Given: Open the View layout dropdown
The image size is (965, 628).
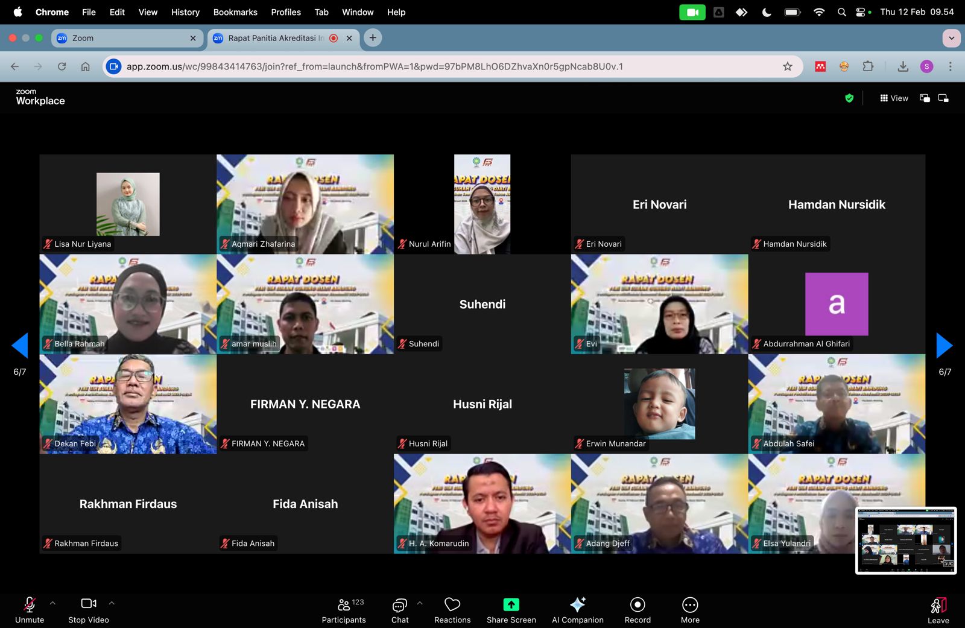Looking at the screenshot, I should [894, 98].
